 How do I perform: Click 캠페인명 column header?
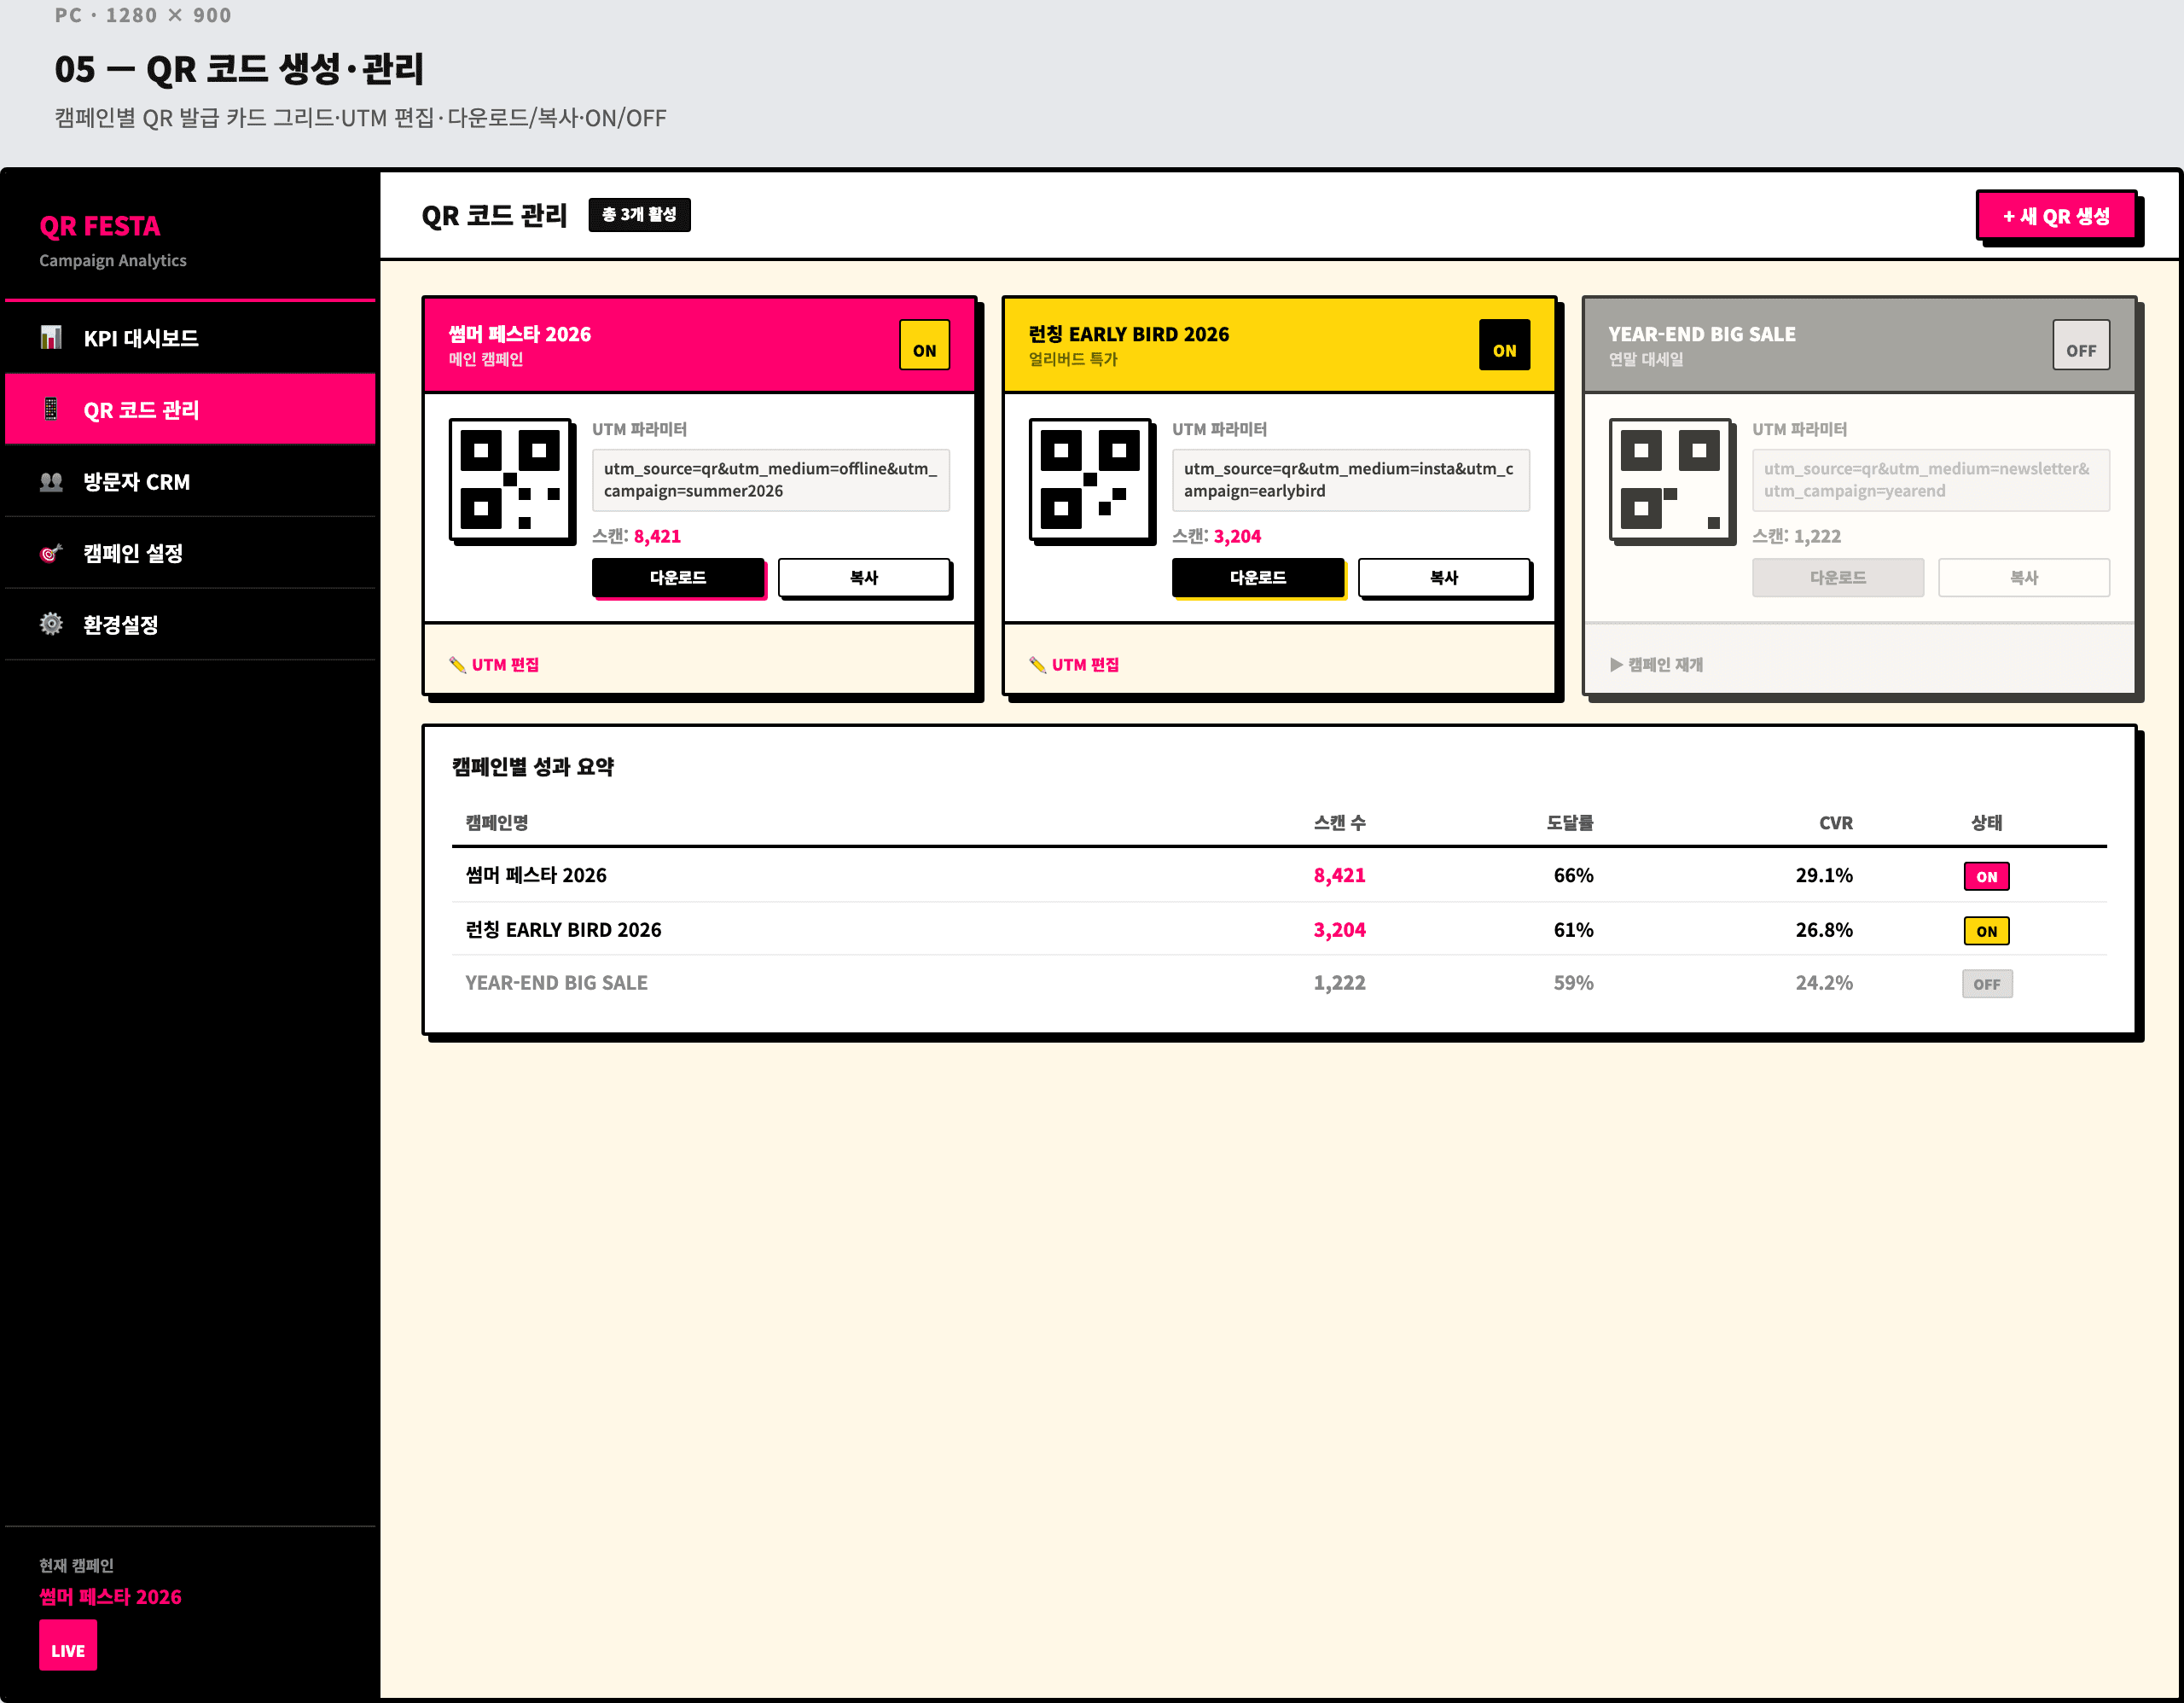tap(497, 822)
